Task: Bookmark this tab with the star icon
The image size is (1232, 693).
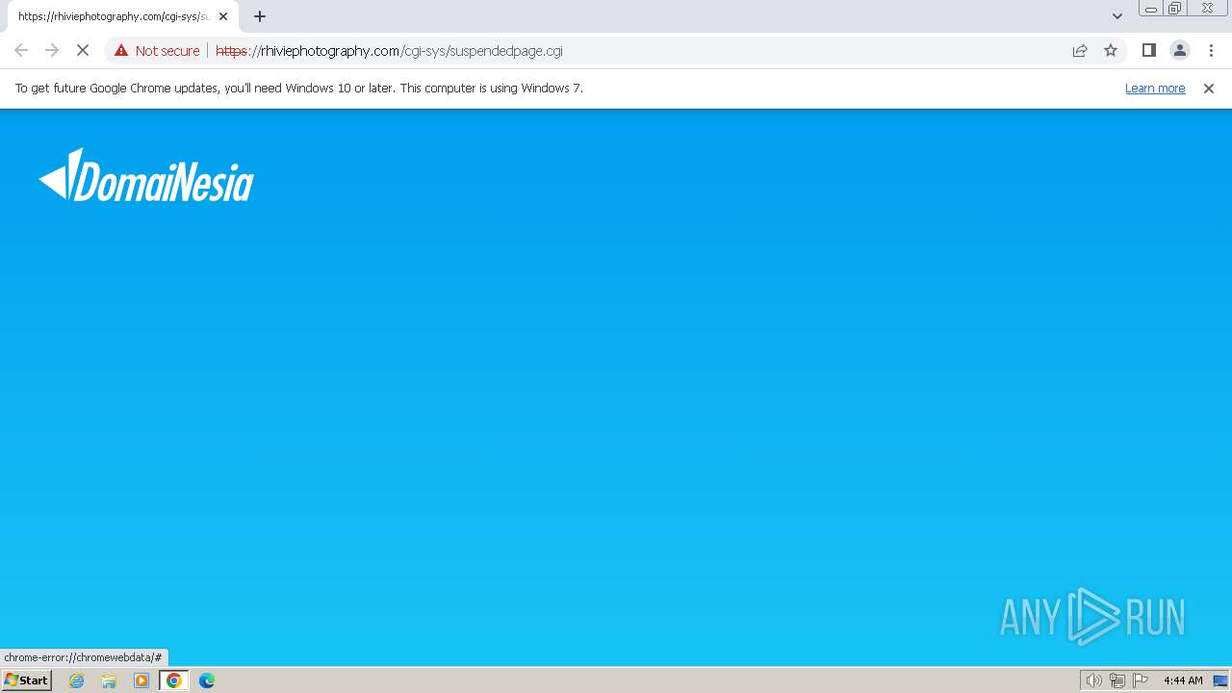Action: coord(1111,50)
